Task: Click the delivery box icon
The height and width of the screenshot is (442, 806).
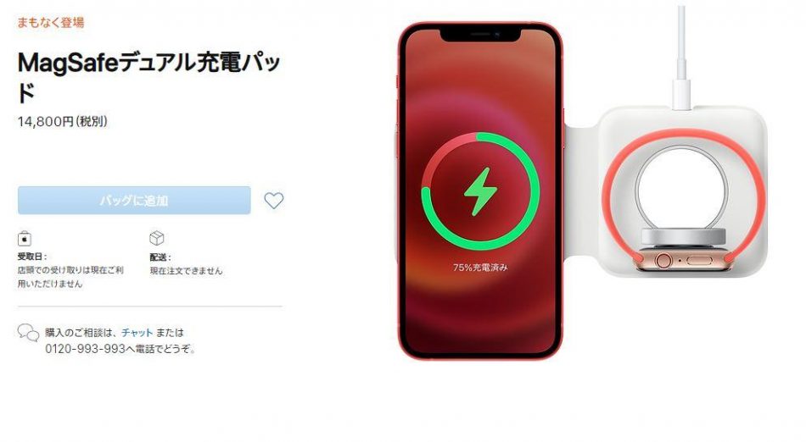Action: click(x=157, y=238)
